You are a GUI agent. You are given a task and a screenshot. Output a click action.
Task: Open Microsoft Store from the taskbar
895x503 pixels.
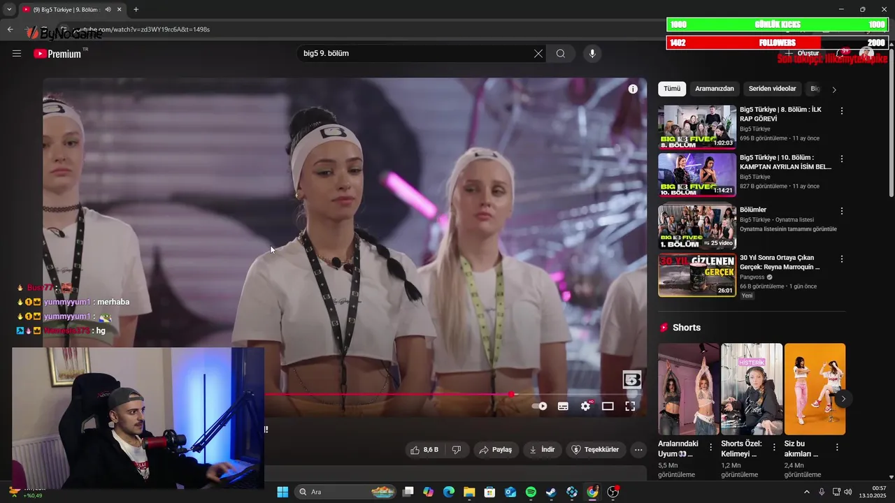(489, 492)
